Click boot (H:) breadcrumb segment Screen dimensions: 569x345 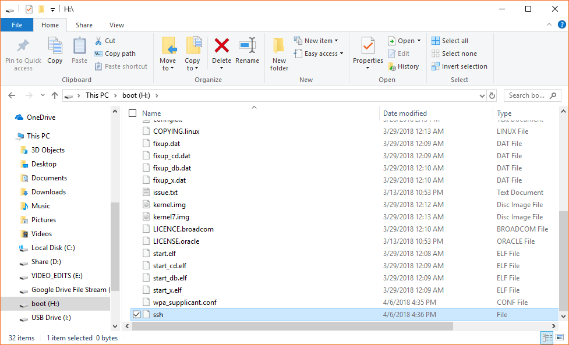coord(136,95)
